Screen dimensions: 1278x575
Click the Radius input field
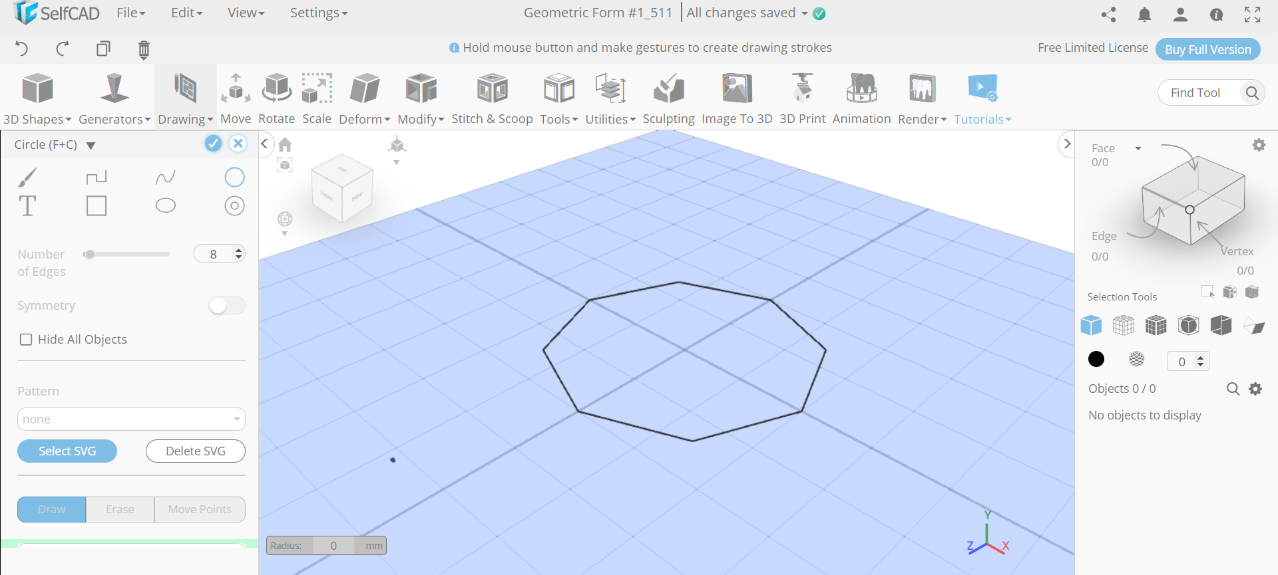(x=334, y=546)
